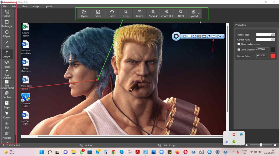This screenshot has width=279, height=156.
Task: Open Adobe Acrobat from the taskbar
Action: coord(138,152)
